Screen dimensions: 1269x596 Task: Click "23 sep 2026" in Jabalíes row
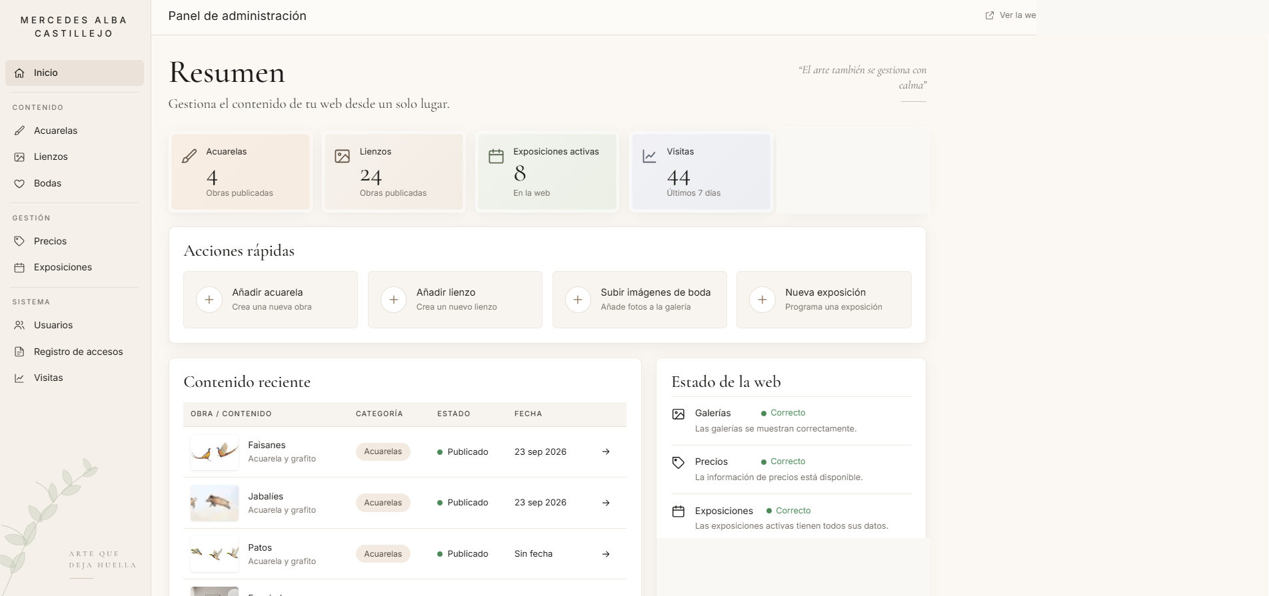coord(541,503)
